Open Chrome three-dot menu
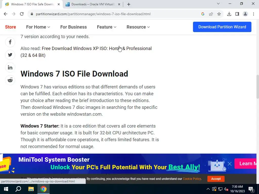The width and height of the screenshot is (259, 194). click(x=253, y=14)
